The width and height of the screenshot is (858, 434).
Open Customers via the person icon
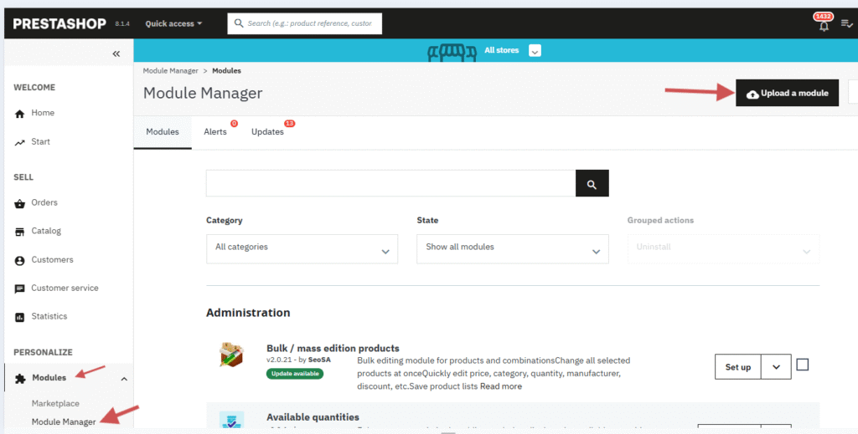[20, 260]
